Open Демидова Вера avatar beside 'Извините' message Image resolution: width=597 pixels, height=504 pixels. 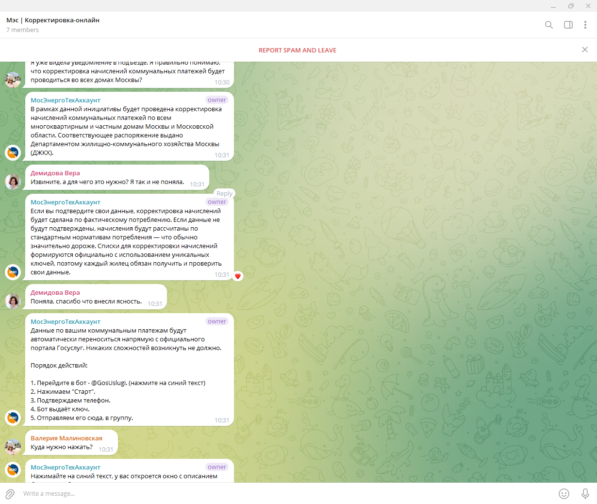[13, 182]
